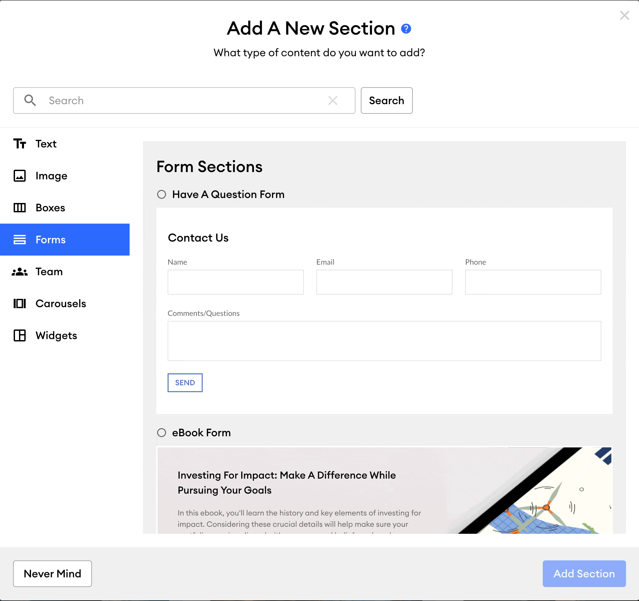Select the Have A Question Form option
The width and height of the screenshot is (639, 601).
click(x=162, y=194)
